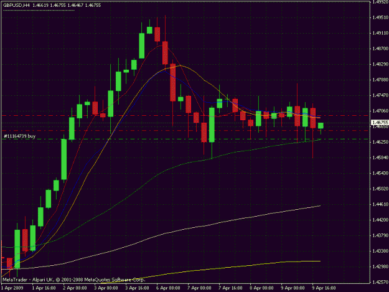The width and height of the screenshot is (389, 292).
Task: Select the latest small green candle
Action: click(321, 126)
